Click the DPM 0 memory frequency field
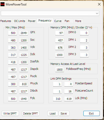 tap(60, 33)
